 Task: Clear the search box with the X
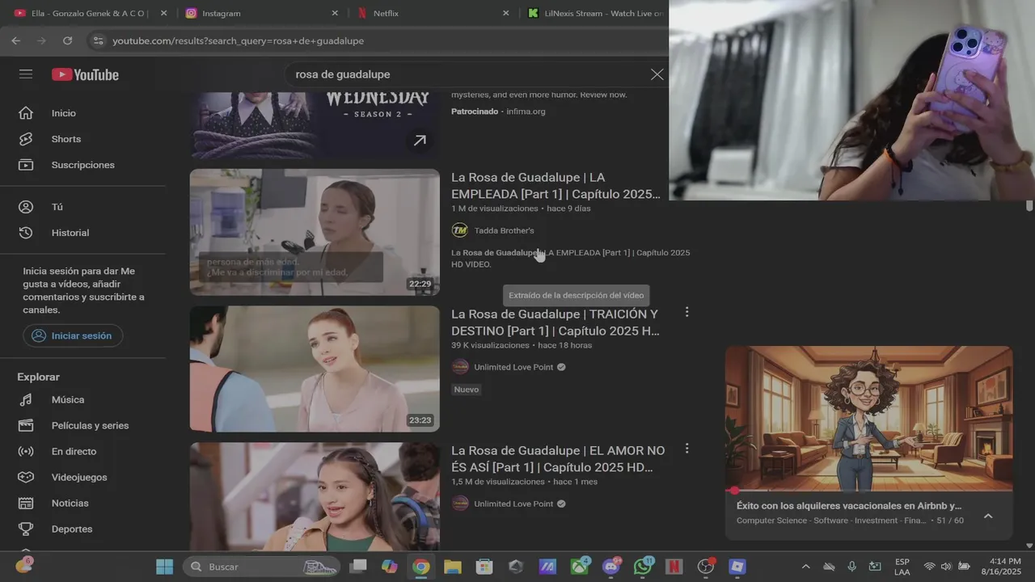point(657,74)
